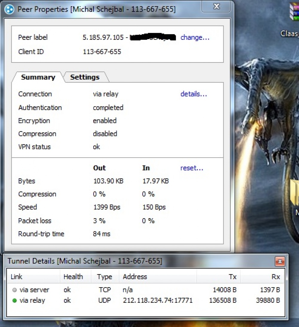Select the via server row label

(x=34, y=290)
